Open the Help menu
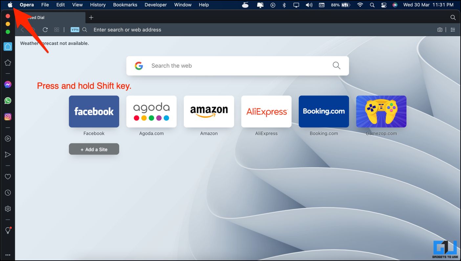Image resolution: width=461 pixels, height=261 pixels. click(x=204, y=5)
